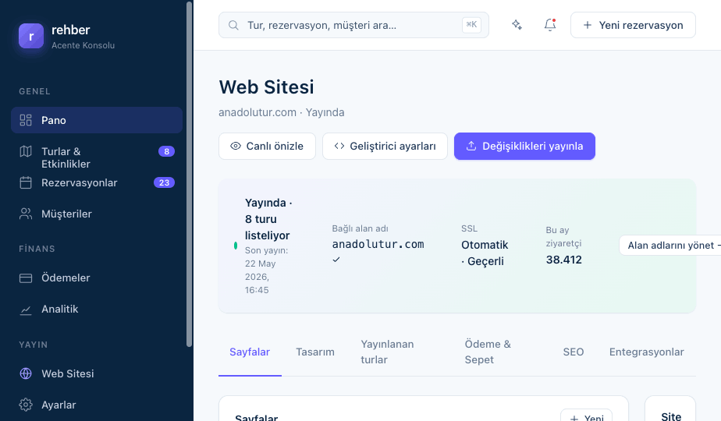The height and width of the screenshot is (421, 721).
Task: Click the map icon beside Turlar
Action: tap(26, 151)
